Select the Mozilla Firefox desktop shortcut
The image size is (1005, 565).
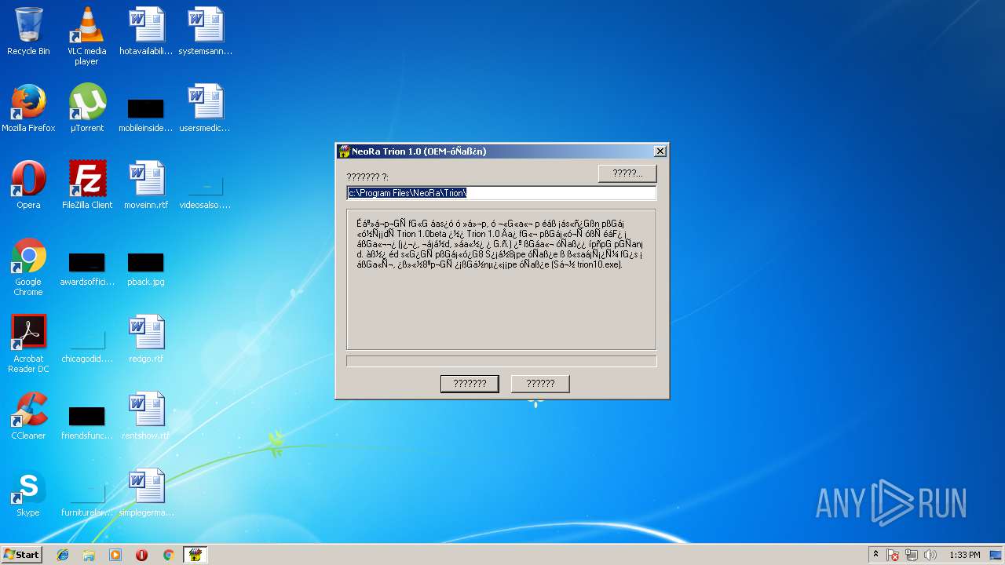[x=28, y=108]
